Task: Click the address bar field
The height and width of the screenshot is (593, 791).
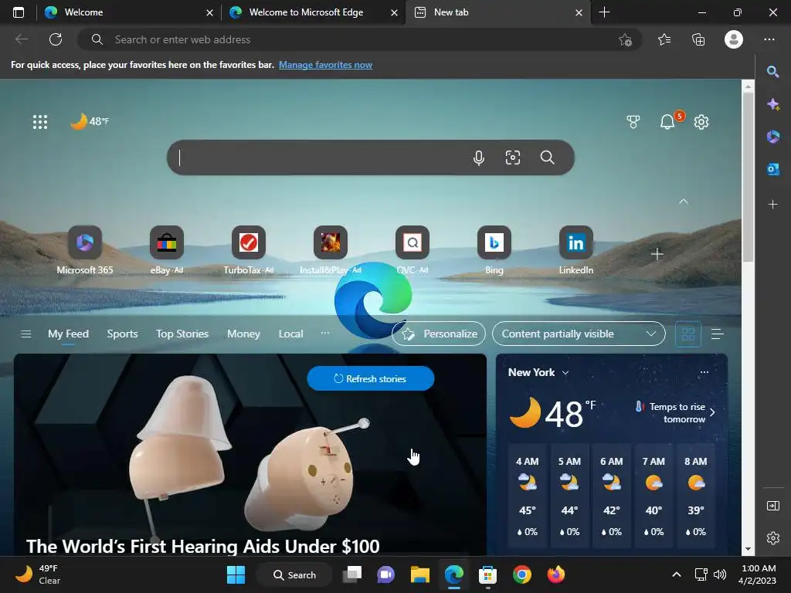Action: (359, 39)
